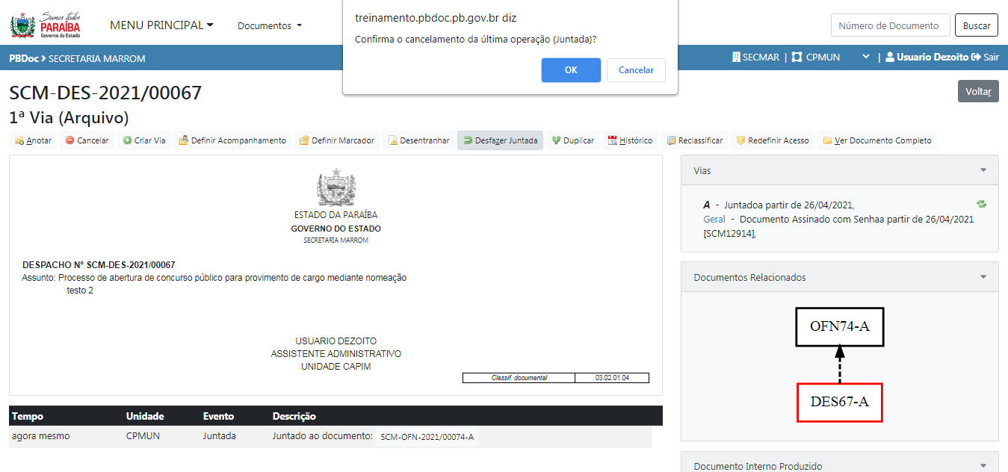Image resolution: width=1008 pixels, height=472 pixels.
Task: Open the MENU PRINCIPAL menu
Action: (161, 25)
